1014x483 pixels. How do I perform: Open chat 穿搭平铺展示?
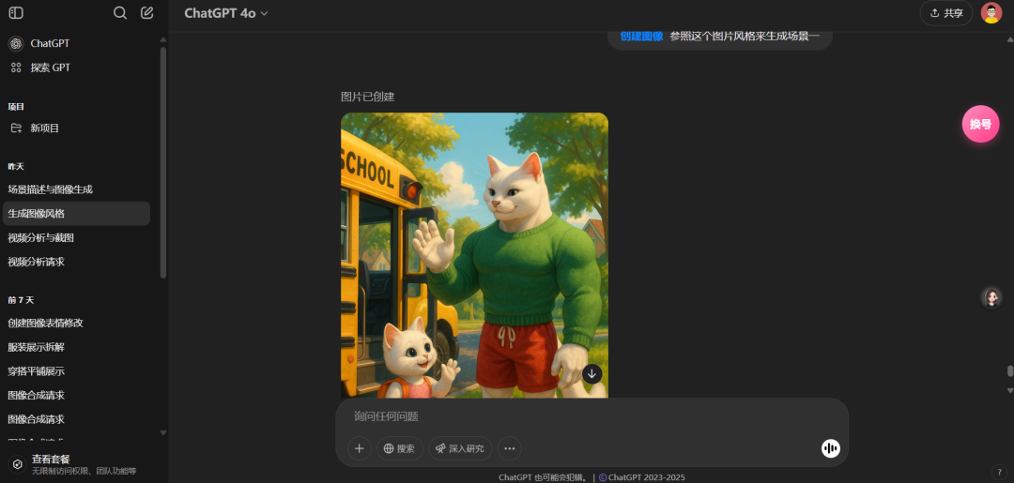(x=76, y=371)
